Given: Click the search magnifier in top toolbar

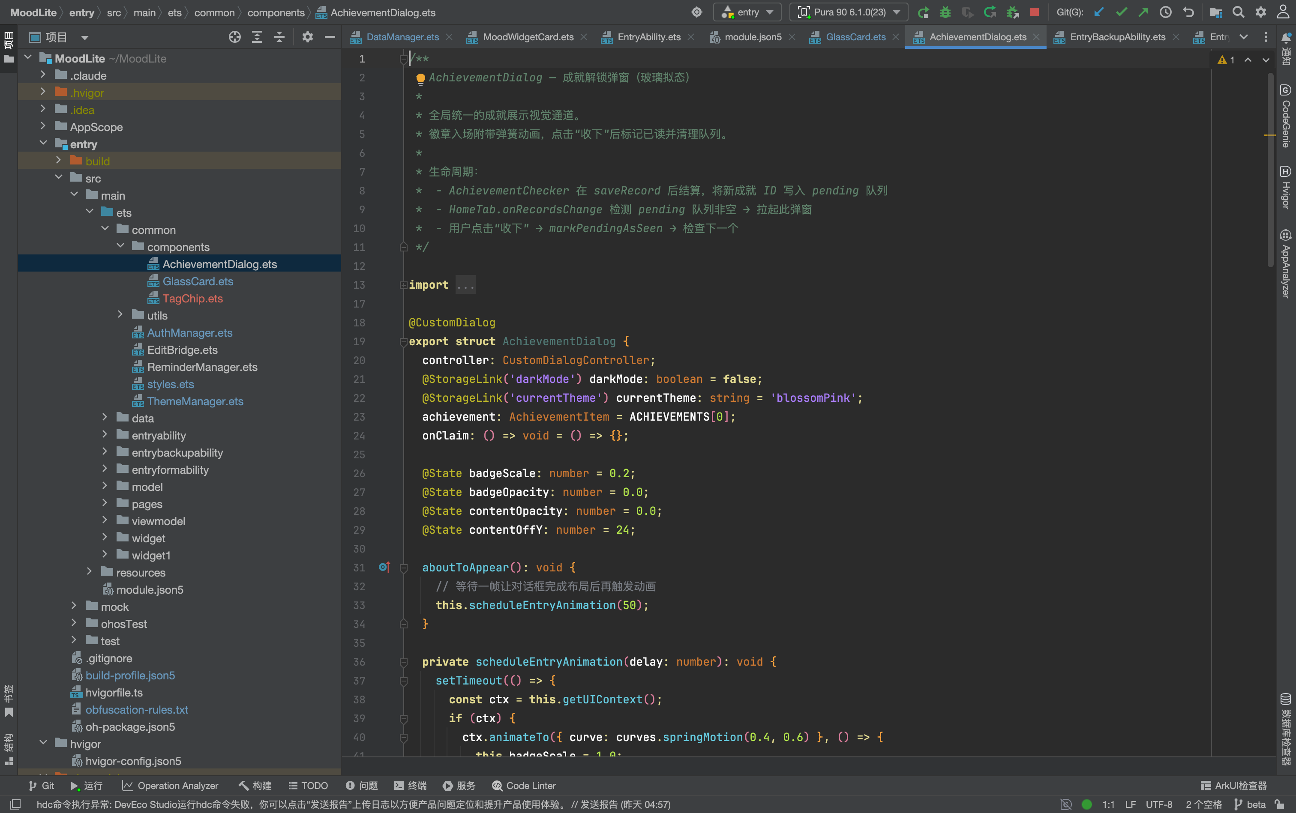Looking at the screenshot, I should (1238, 12).
